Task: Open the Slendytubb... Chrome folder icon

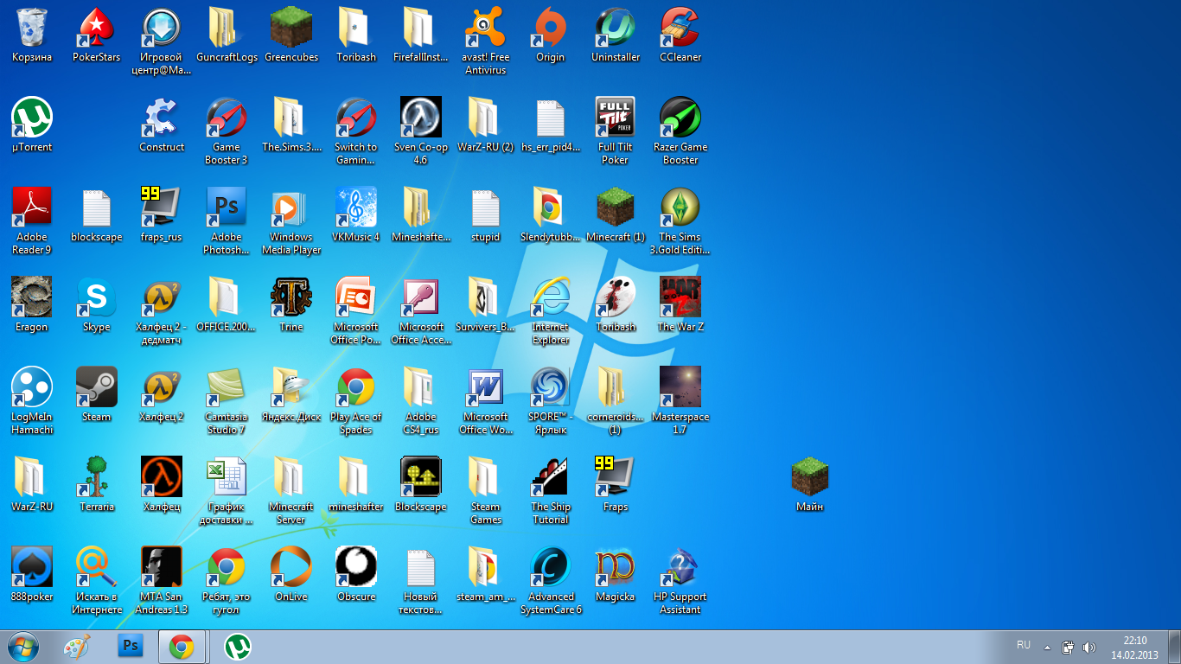Action: tap(551, 207)
